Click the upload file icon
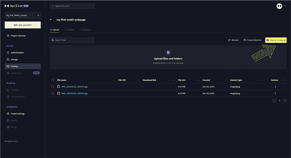This screenshot has width=291, height=158. pyautogui.click(x=168, y=52)
